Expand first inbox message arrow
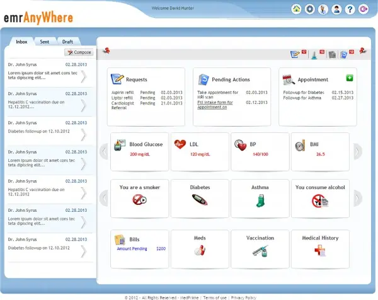The image size is (378, 300). coord(83,77)
